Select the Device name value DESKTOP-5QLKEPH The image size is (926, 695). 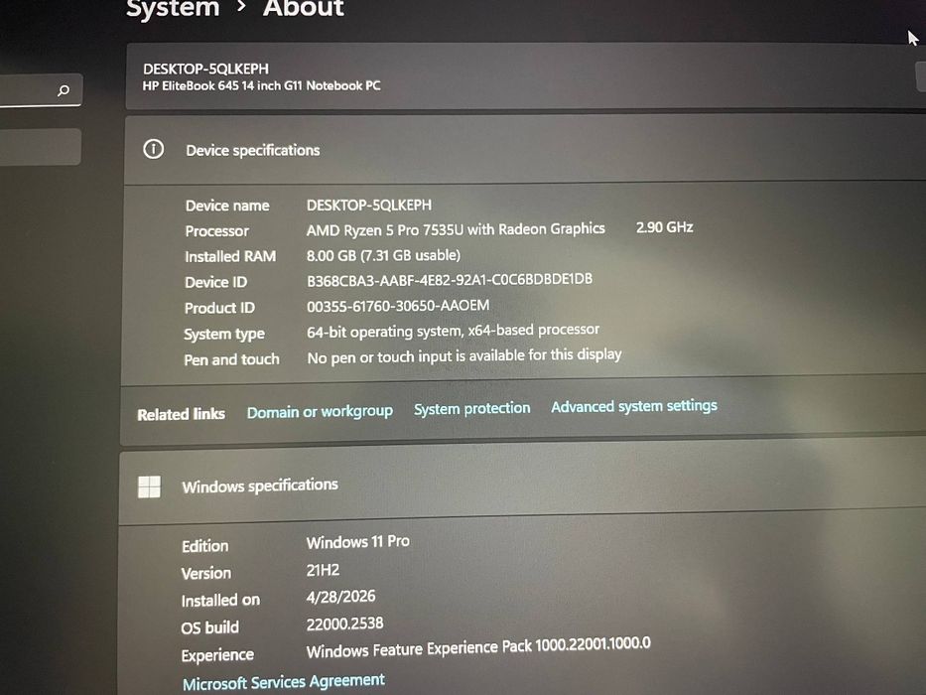pyautogui.click(x=369, y=206)
